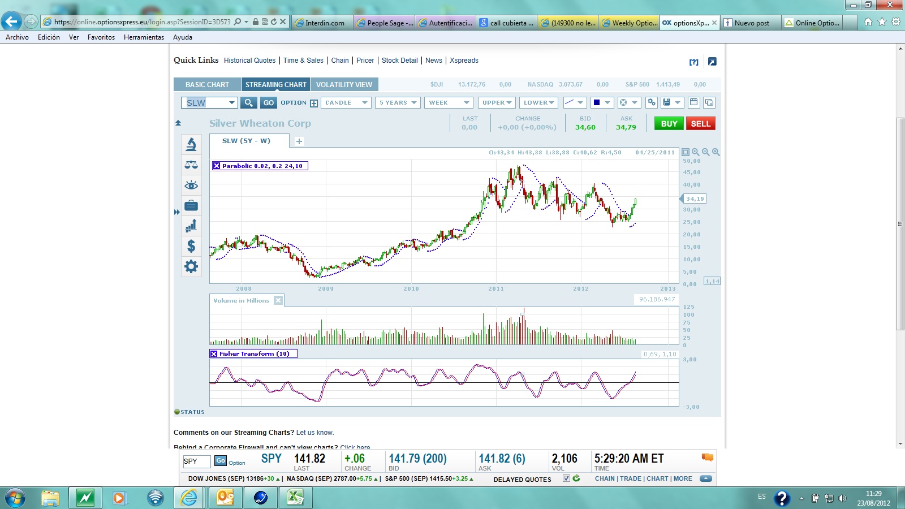Close the Volume in Millions panel
Screen dimensions: 905x509
[278, 300]
